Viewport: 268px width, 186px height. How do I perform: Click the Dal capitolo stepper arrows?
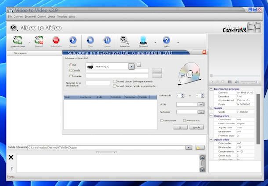click(x=182, y=95)
